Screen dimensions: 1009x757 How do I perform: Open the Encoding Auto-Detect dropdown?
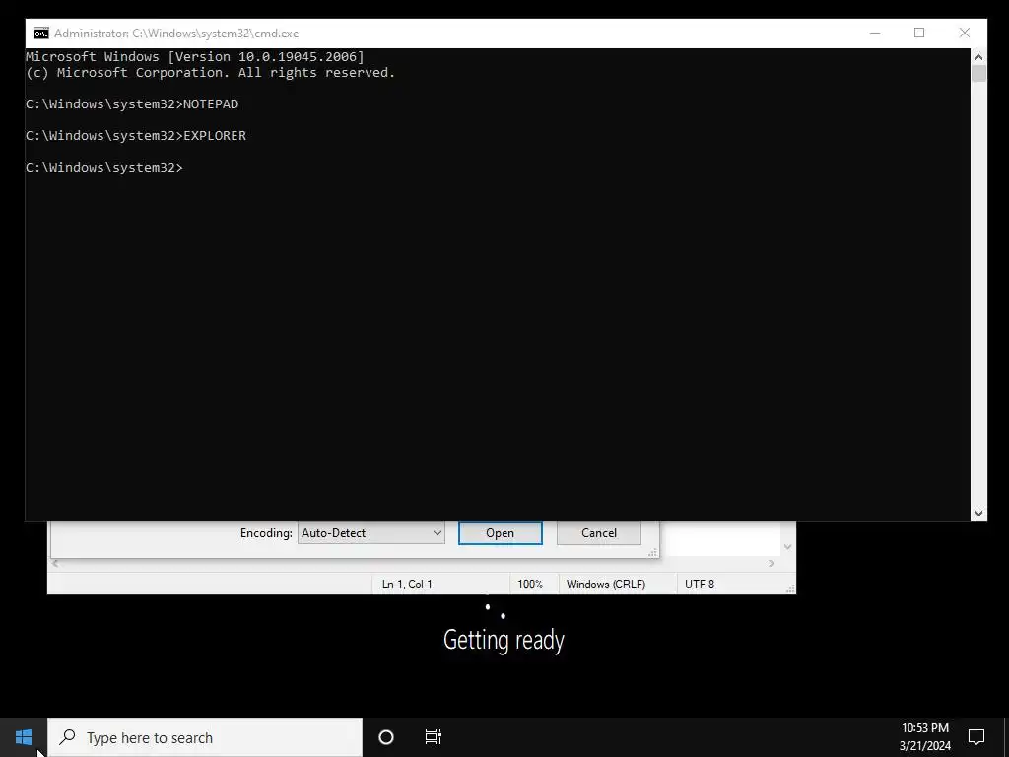pos(371,533)
